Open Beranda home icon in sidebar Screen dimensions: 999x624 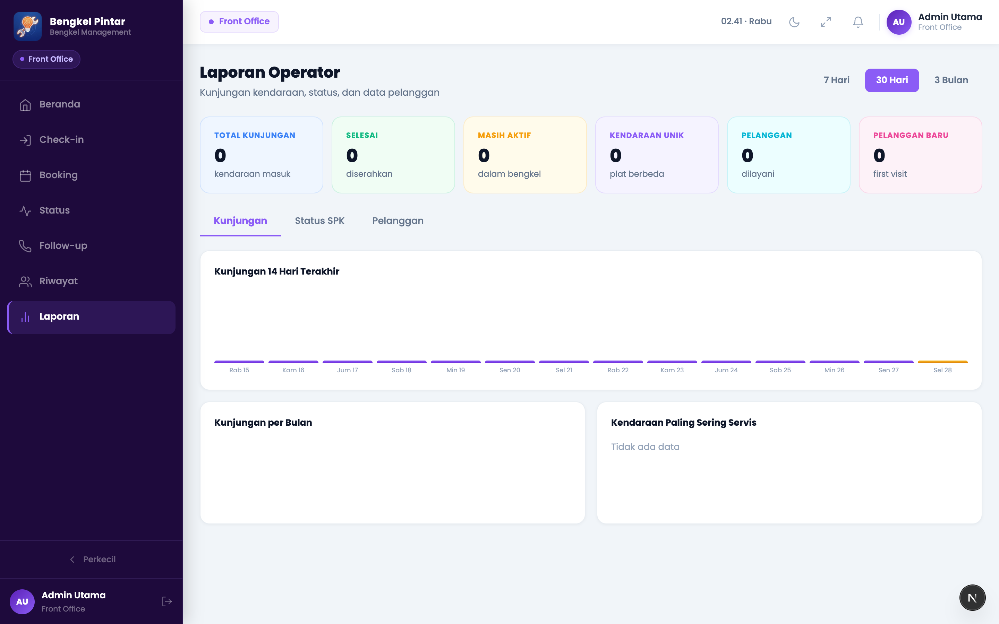(x=25, y=105)
